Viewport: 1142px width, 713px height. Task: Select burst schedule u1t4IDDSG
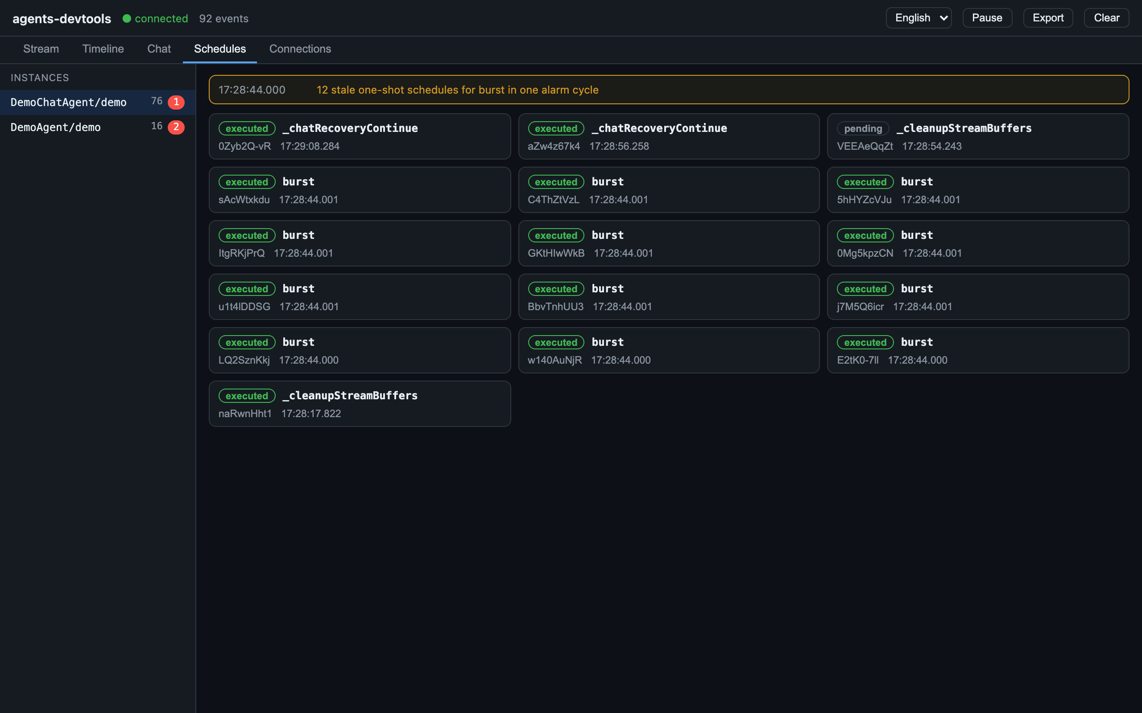[x=360, y=297]
